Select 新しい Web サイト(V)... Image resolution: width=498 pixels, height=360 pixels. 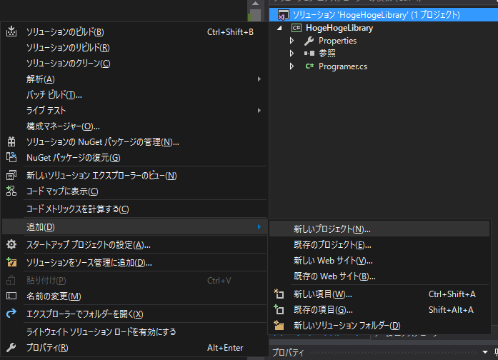click(x=379, y=260)
